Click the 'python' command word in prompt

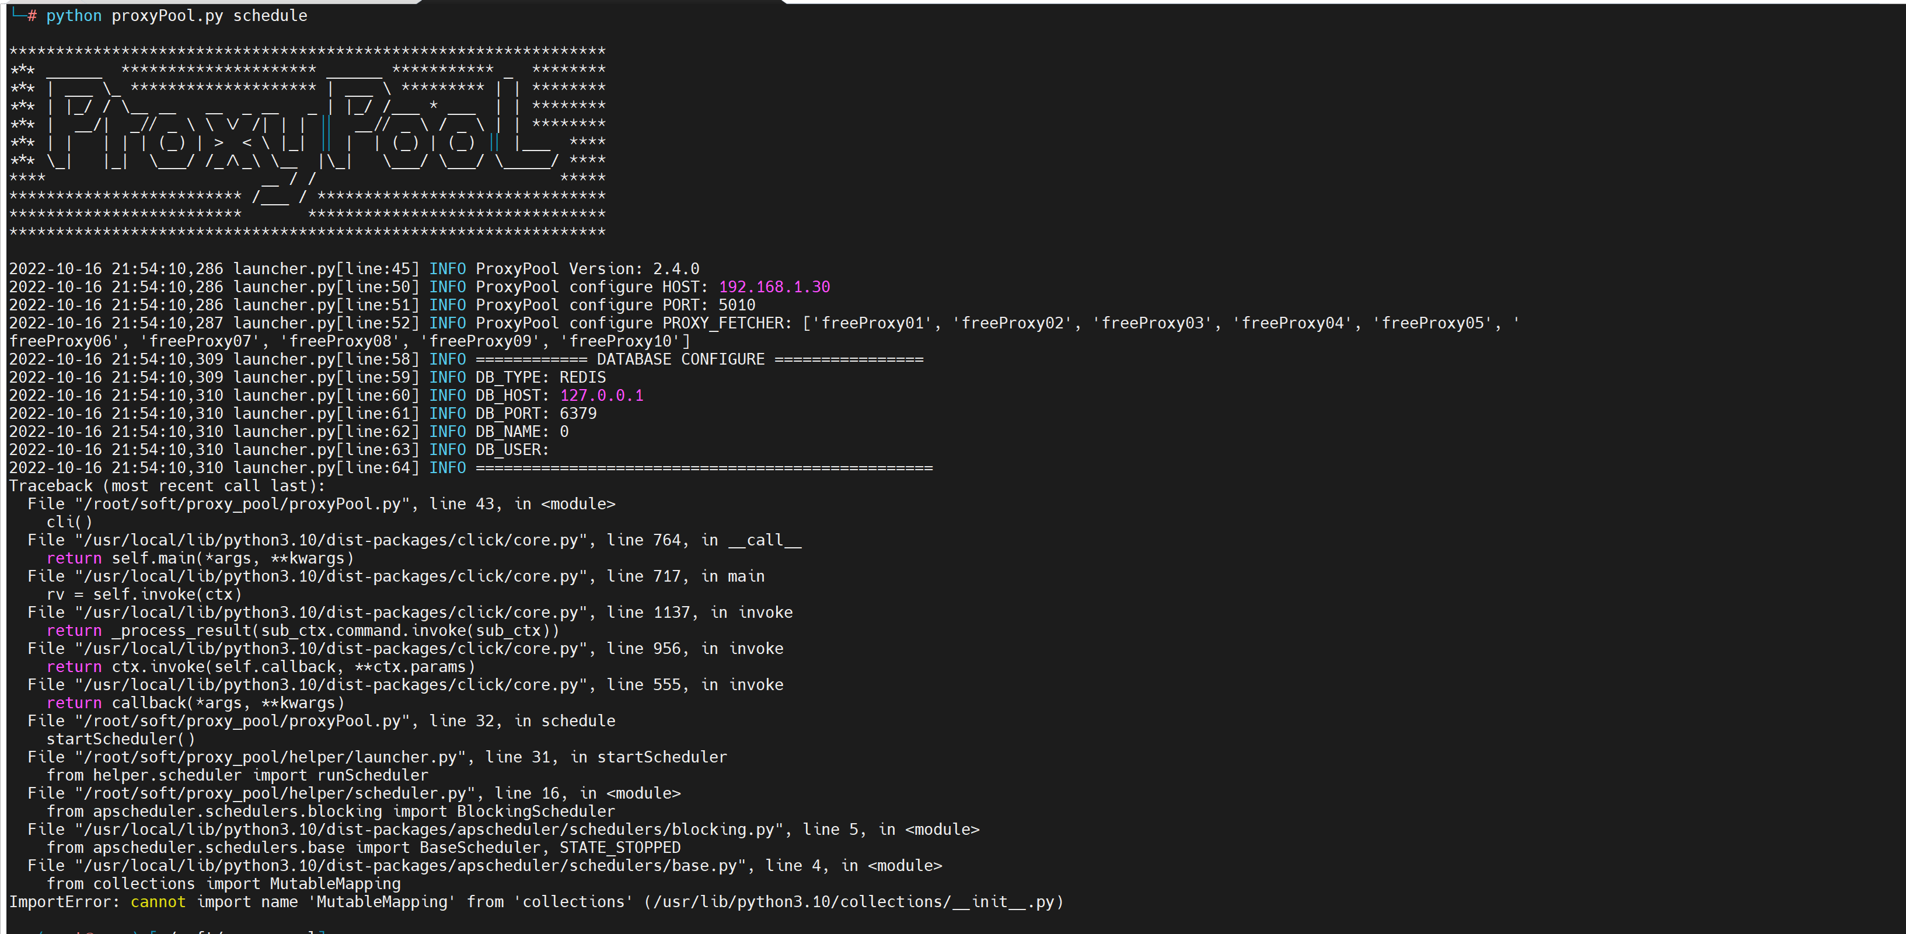74,16
